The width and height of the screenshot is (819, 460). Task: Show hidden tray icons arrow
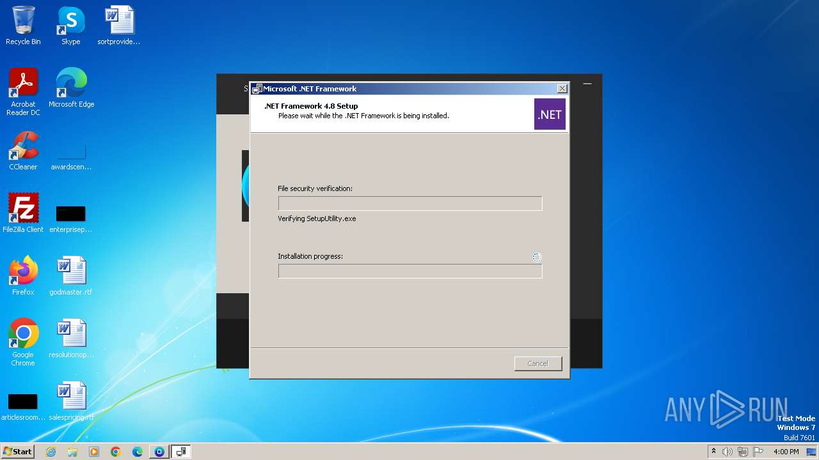point(713,452)
